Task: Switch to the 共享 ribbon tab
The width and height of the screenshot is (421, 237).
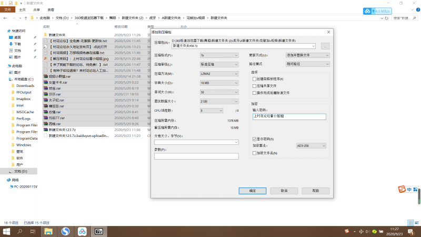Action: [36, 9]
